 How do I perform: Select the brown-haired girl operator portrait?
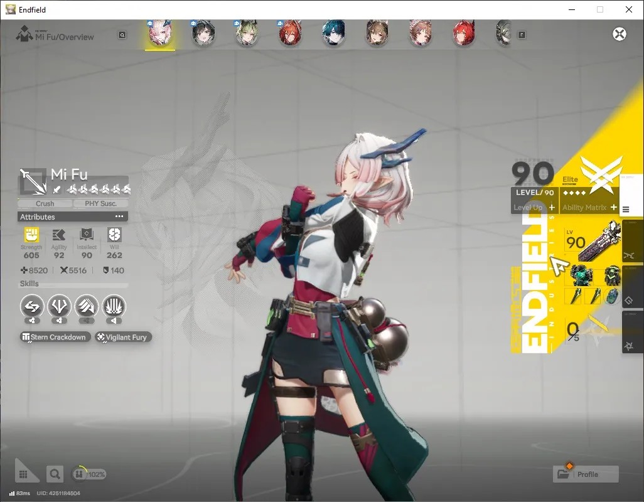[420, 33]
